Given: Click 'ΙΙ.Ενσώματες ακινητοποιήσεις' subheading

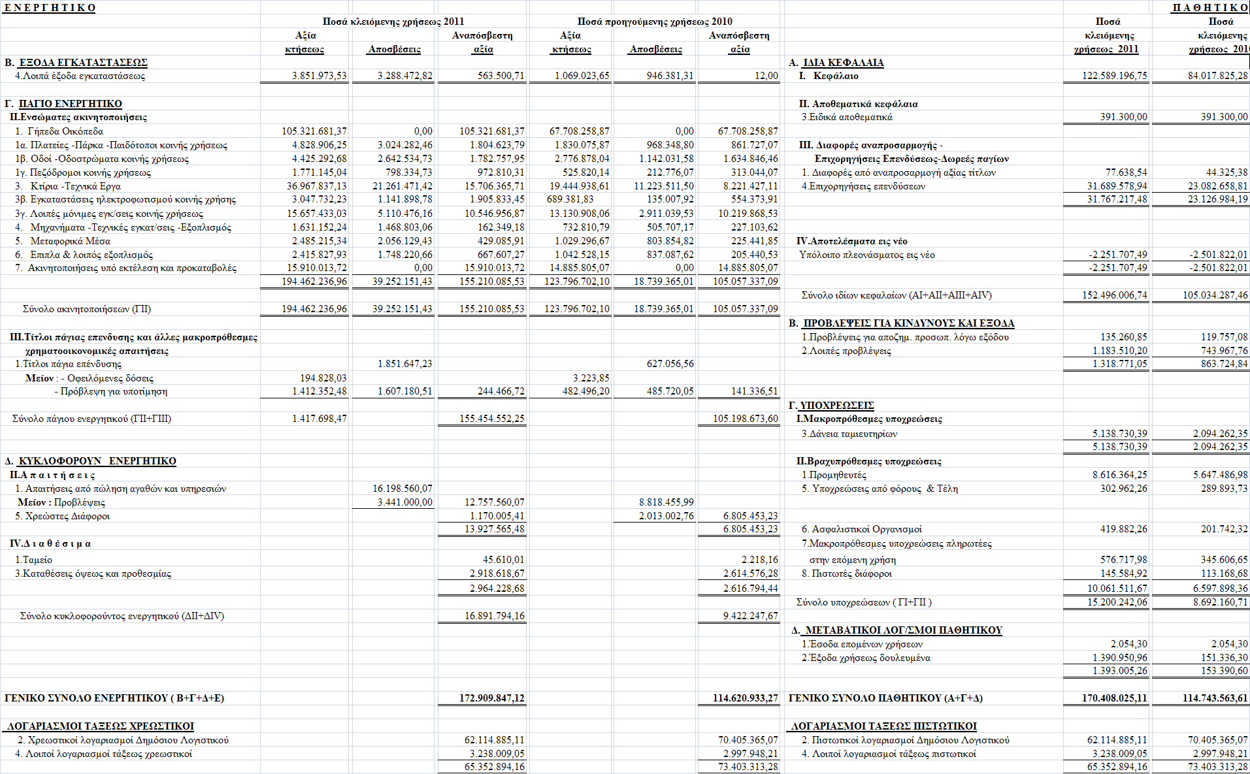Looking at the screenshot, I should (x=78, y=118).
